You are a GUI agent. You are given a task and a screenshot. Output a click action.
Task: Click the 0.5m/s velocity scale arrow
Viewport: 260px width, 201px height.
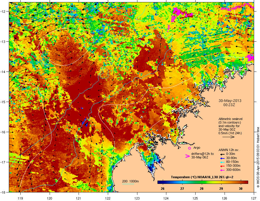228,137
